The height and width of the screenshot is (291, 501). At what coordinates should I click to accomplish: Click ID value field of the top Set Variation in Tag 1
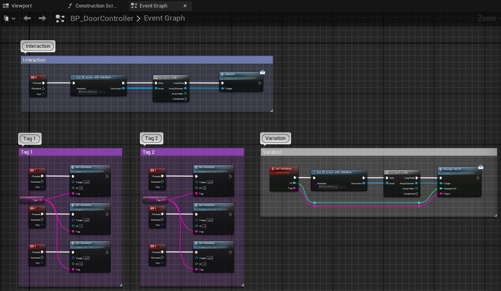(x=81, y=188)
